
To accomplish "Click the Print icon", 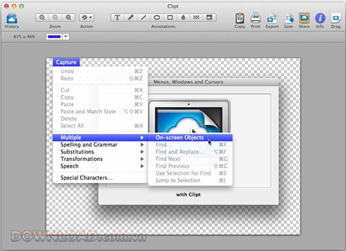I will tap(255, 18).
